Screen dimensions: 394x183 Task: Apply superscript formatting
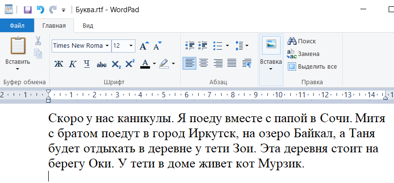130,64
